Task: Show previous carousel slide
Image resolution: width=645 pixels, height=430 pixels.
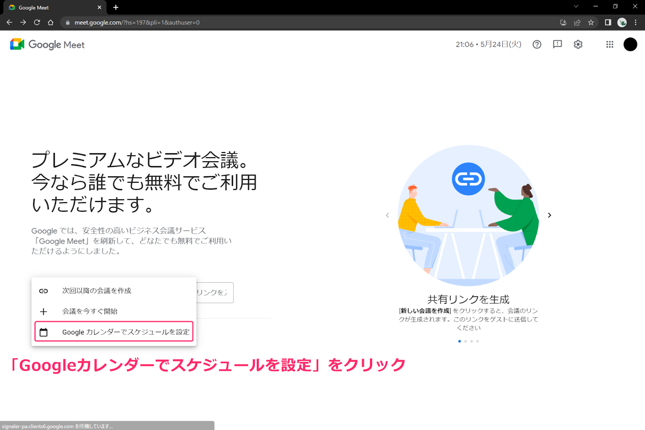Action: click(387, 215)
